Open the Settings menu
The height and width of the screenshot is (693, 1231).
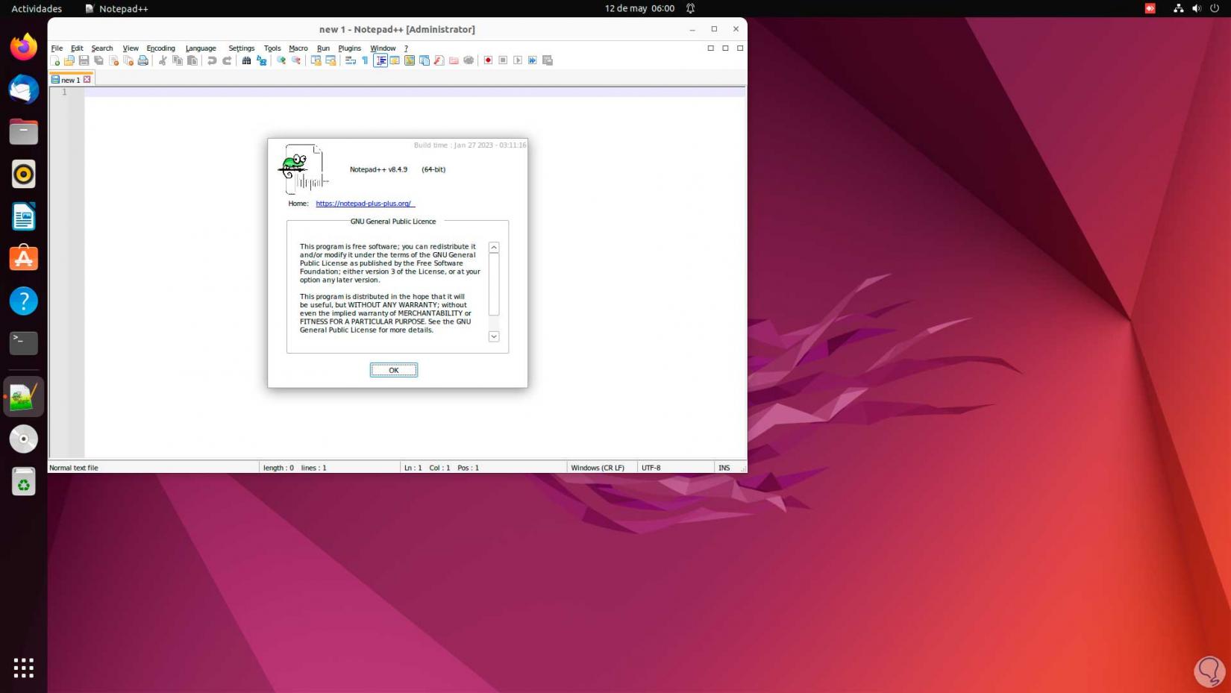point(242,48)
